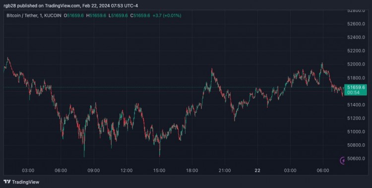The image size is (372, 188).
Task: Click the 21:00 time axis label
Action: click(224, 171)
